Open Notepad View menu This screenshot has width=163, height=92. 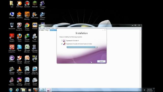(53, 28)
